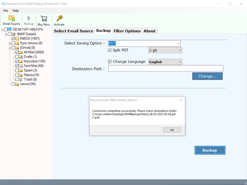Switch to Select Email Source tab
This screenshot has height=185, width=247.
pyautogui.click(x=73, y=31)
